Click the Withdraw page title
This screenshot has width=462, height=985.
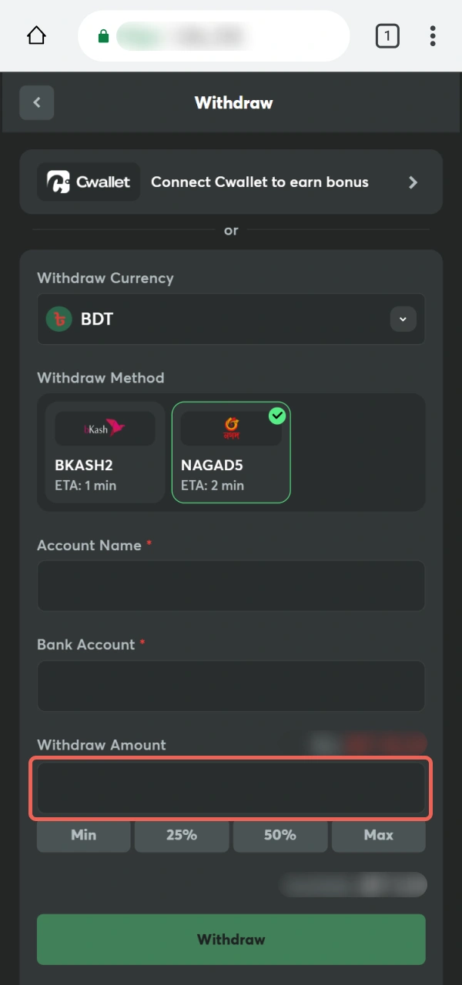[x=233, y=102]
